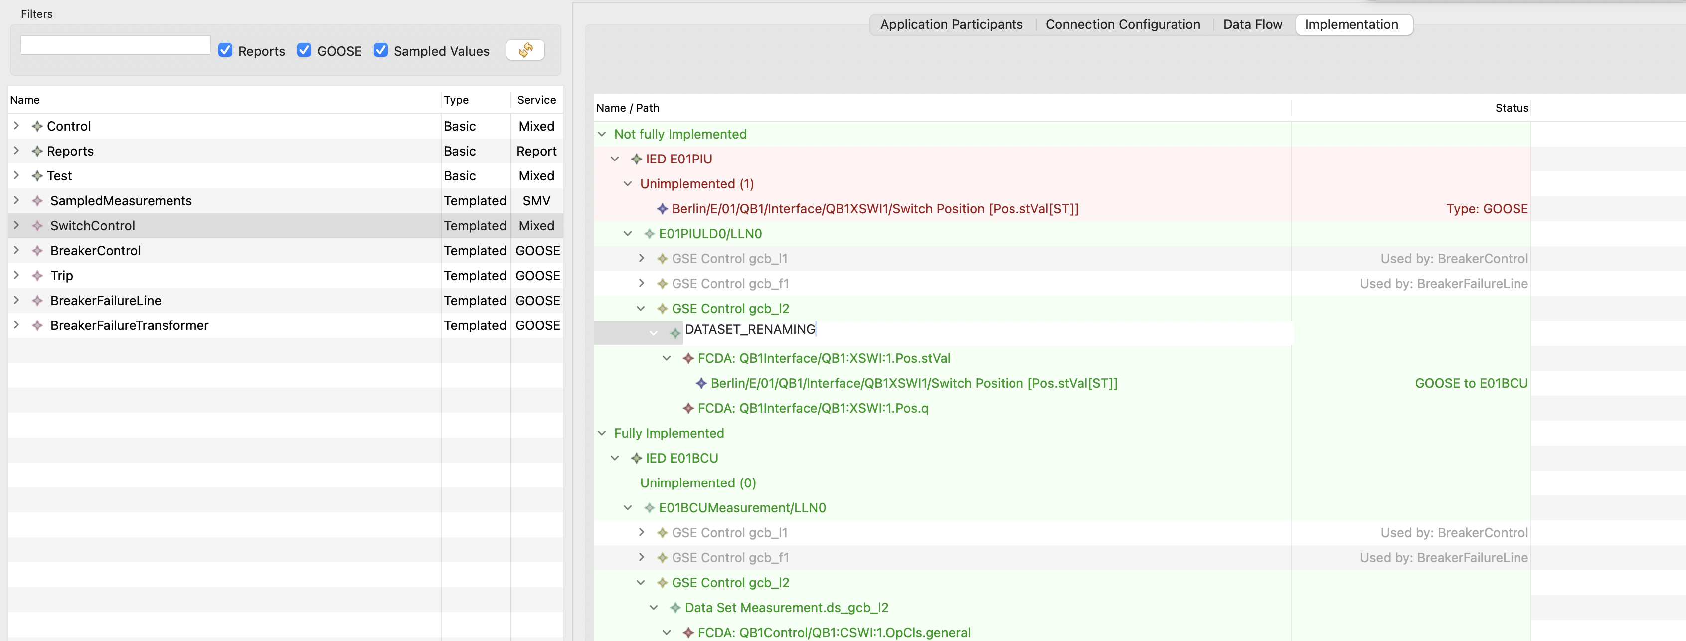1686x641 pixels.
Task: Collapse the Unimplemented (1) node
Action: (628, 184)
